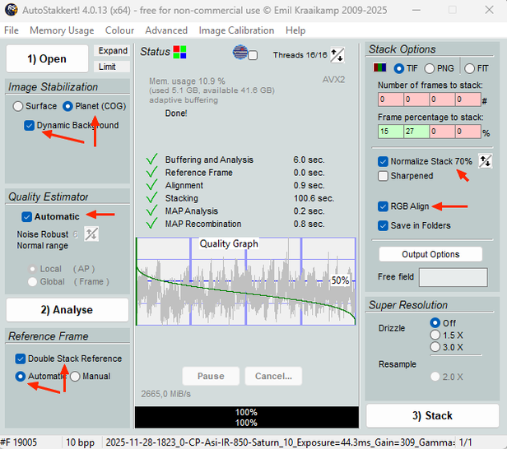This screenshot has height=449, width=507.
Task: Click the Noise Robust adjust icon
Action: pyautogui.click(x=91, y=234)
